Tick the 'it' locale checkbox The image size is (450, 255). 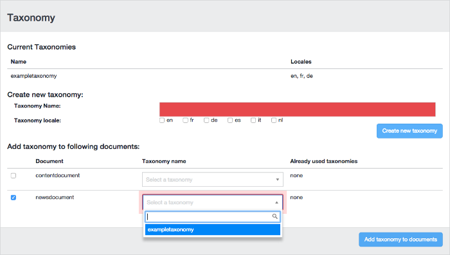(253, 120)
